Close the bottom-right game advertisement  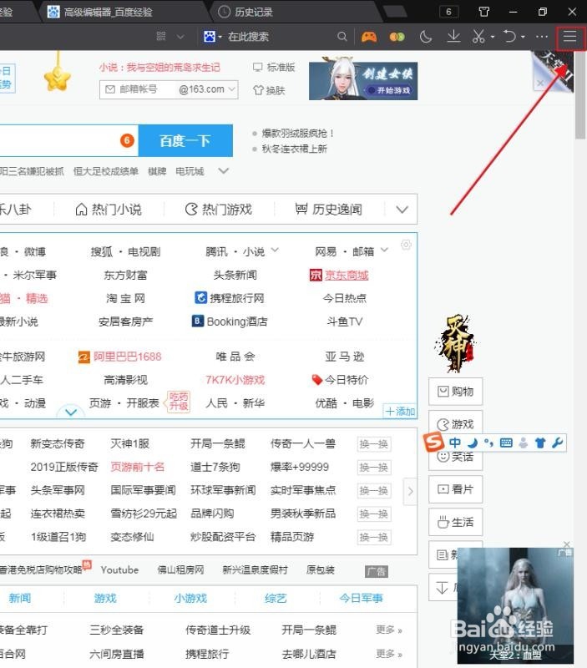click(x=567, y=544)
